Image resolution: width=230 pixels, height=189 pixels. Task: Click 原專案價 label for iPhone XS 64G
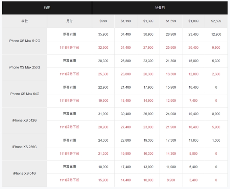[x=69, y=167]
